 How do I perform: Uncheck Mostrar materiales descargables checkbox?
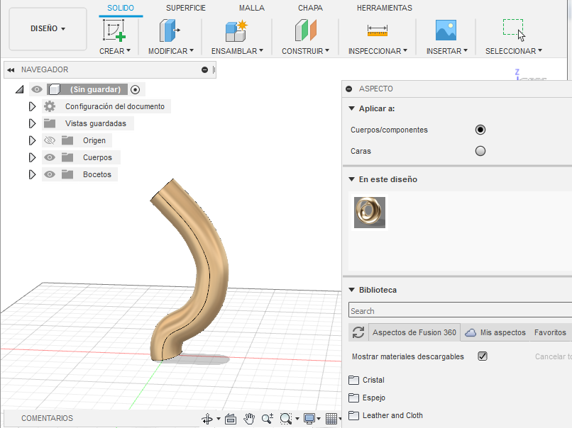[483, 356]
